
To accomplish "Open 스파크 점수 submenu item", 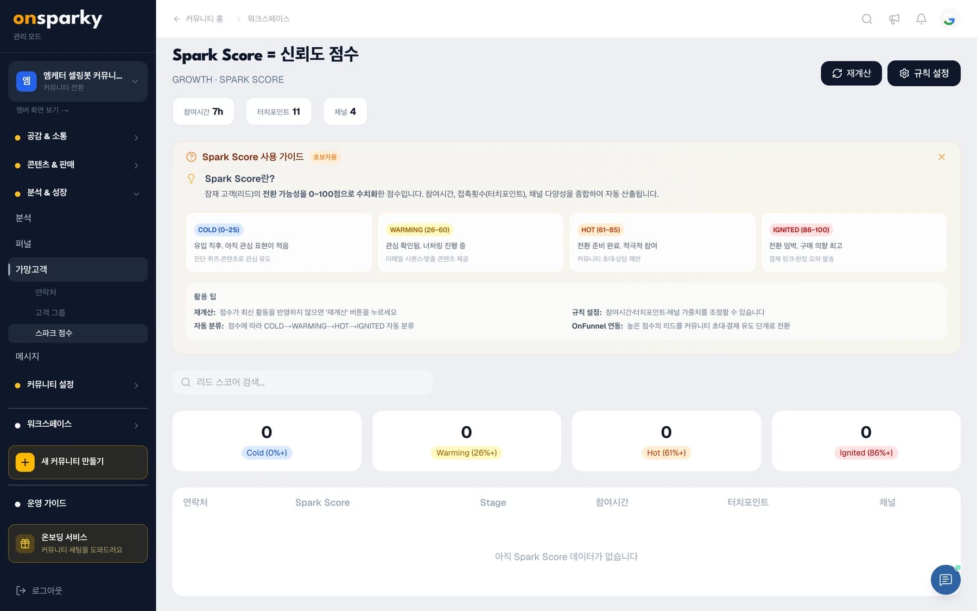I will 78,333.
